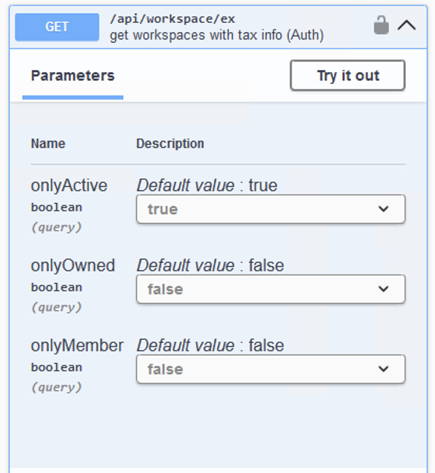Click the /api/workspace/ex endpoint path
The height and width of the screenshot is (473, 435).
point(172,19)
